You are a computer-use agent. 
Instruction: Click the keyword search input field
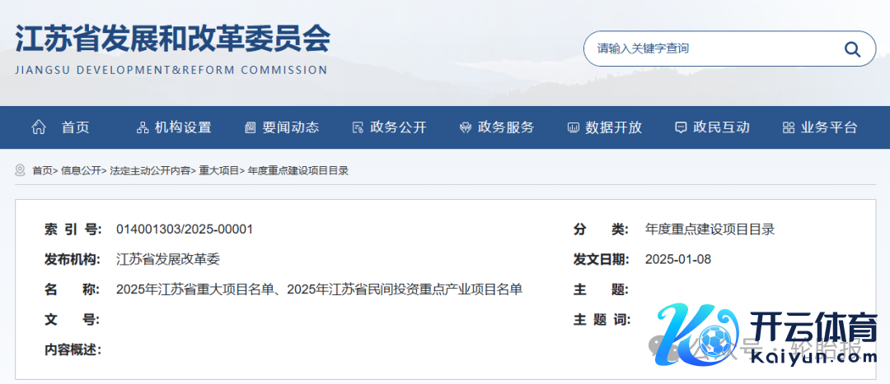click(x=709, y=49)
